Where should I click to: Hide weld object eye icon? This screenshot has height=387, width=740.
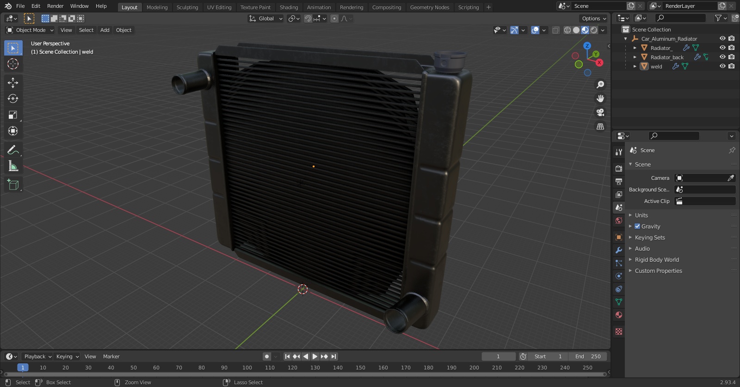coord(722,66)
